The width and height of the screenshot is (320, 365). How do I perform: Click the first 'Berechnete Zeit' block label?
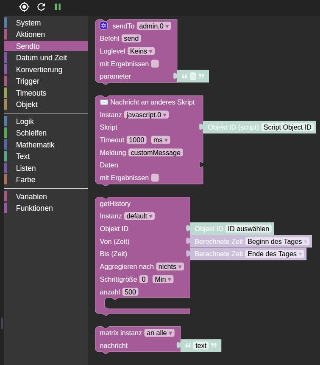click(x=219, y=241)
